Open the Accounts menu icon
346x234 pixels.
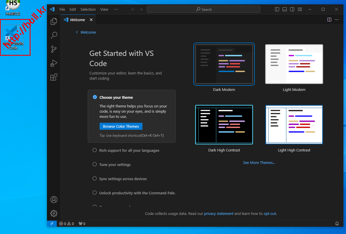click(x=54, y=200)
